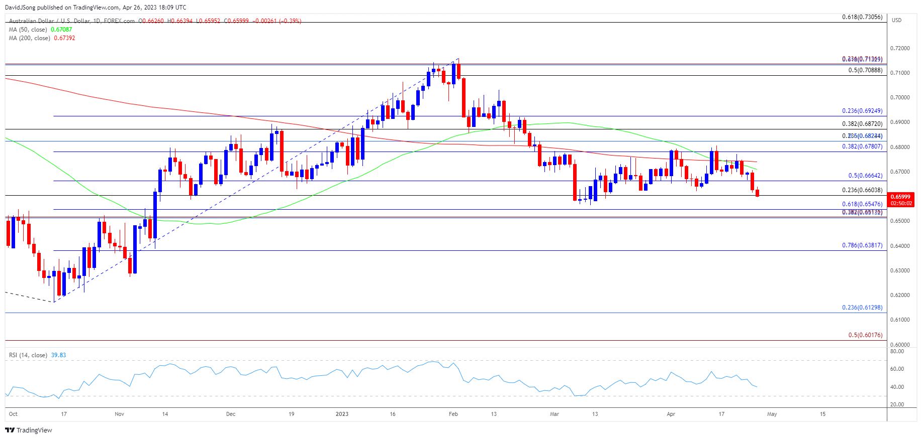
Task: Click the RSI axis 80.00 level
Action: tap(897, 351)
